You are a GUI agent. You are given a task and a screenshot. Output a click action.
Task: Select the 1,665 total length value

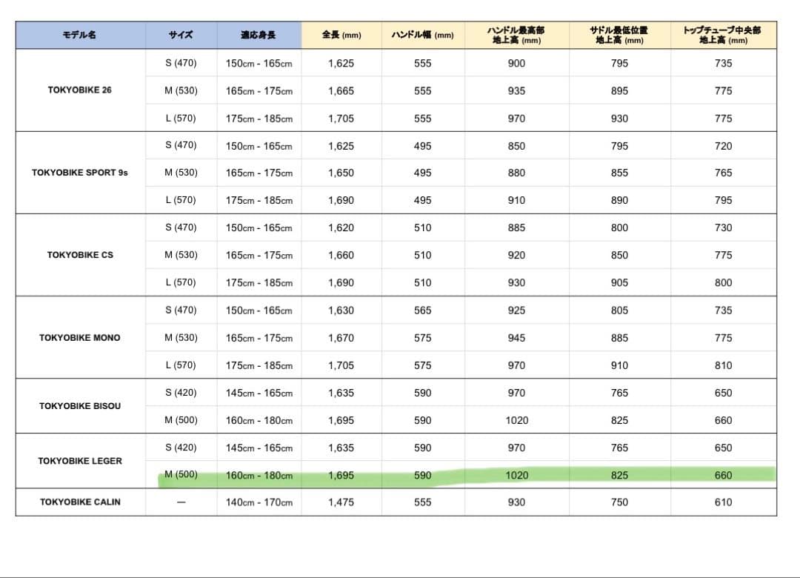[x=341, y=91]
